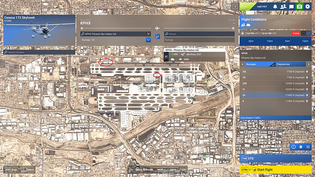The image size is (315, 177).
Task: Switch to the Runways tab
Action: pyautogui.click(x=260, y=64)
